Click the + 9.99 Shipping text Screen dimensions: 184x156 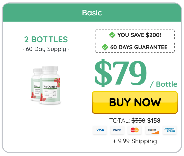pyautogui.click(x=135, y=141)
